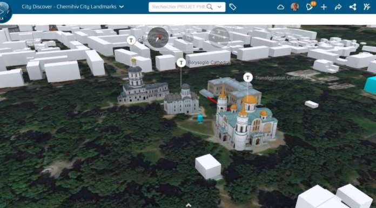Select the Borysoglib Cathedral T marker

pos(181,63)
